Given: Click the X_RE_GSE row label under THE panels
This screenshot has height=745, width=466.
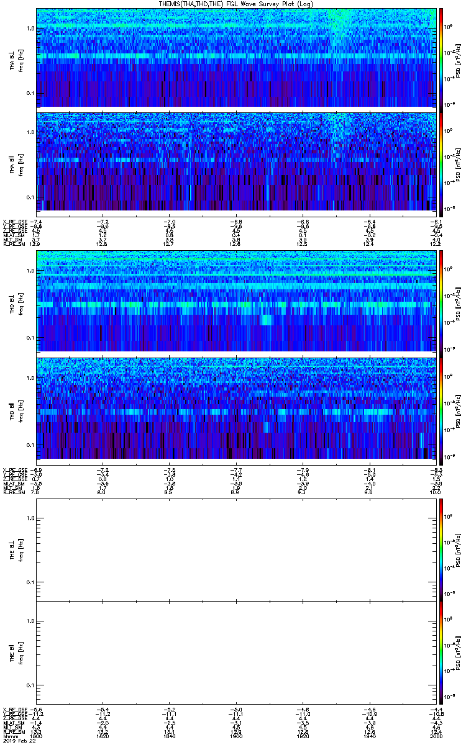Looking at the screenshot, I should coord(14,709).
